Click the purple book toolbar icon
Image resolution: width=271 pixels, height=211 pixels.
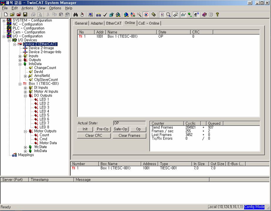pyautogui.click(x=204, y=15)
